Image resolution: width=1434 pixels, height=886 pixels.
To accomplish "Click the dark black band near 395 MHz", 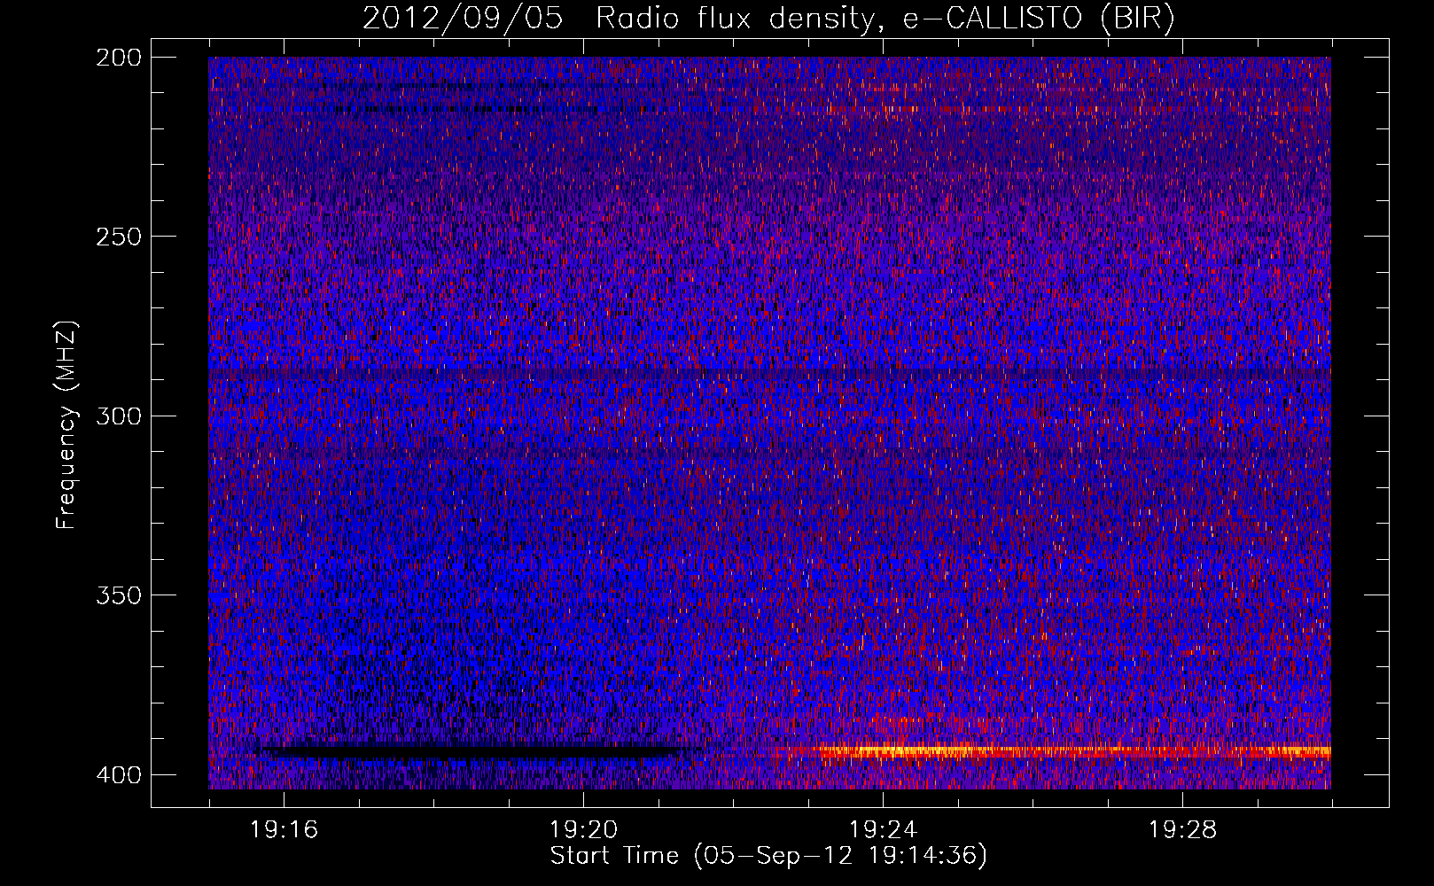I will tap(470, 752).
